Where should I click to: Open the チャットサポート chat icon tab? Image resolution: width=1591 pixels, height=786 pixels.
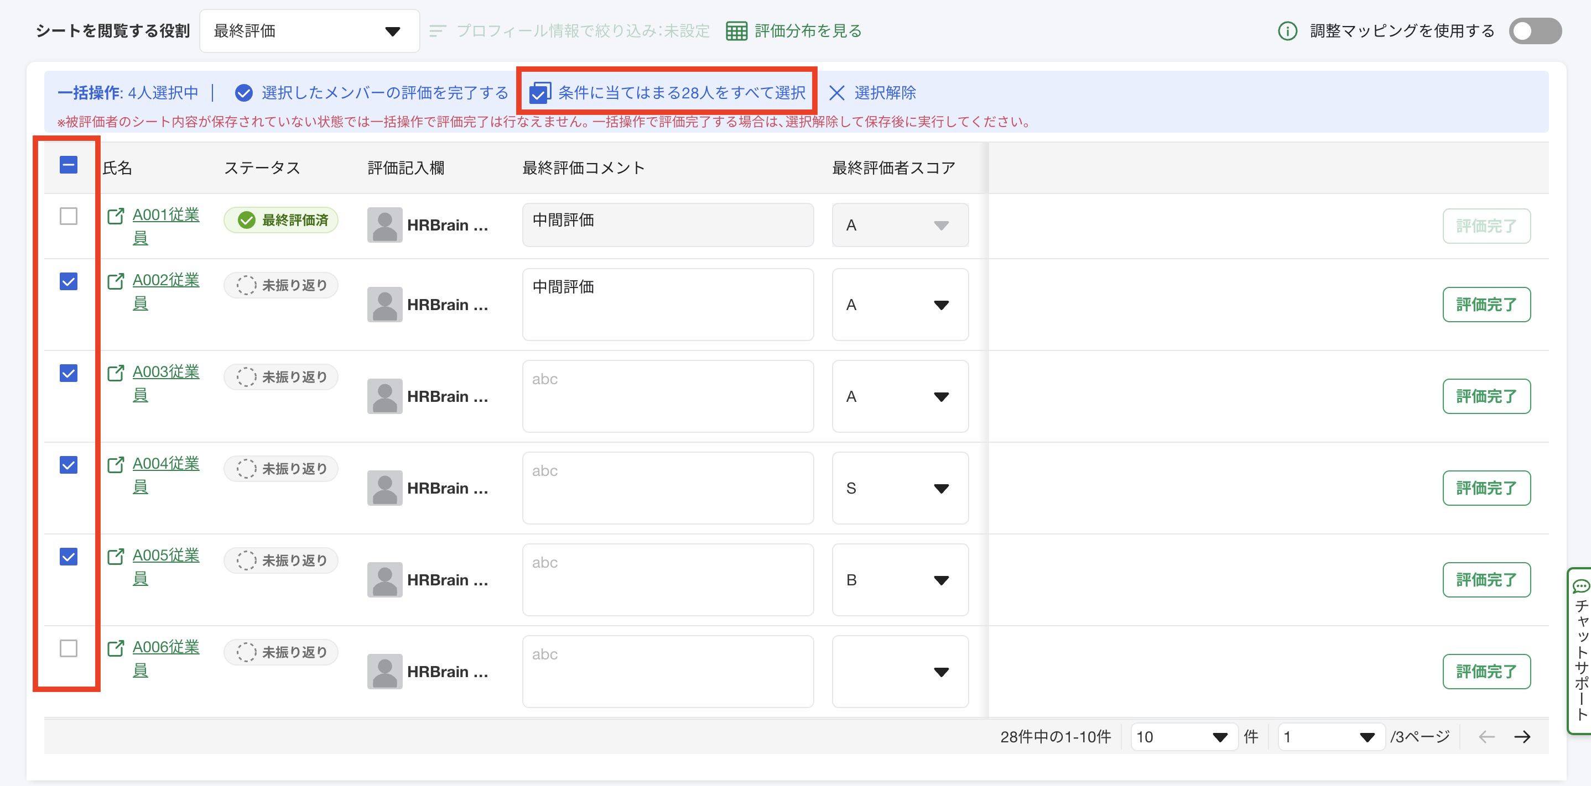1580,586
